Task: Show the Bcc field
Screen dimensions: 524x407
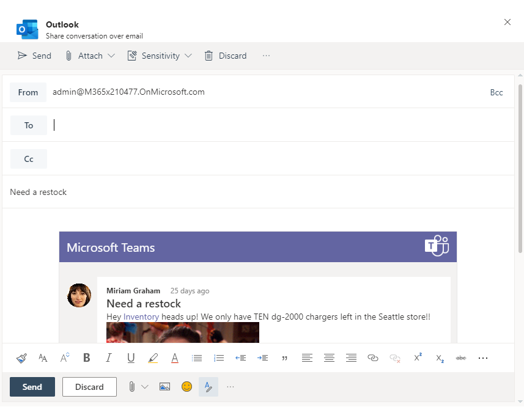Action: tap(496, 92)
